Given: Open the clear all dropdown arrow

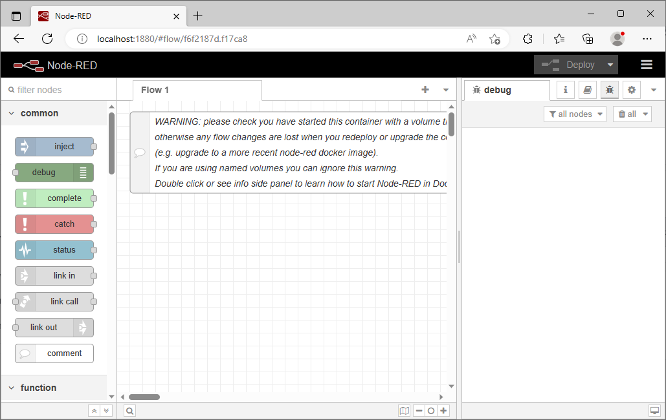Looking at the screenshot, I should click(646, 114).
